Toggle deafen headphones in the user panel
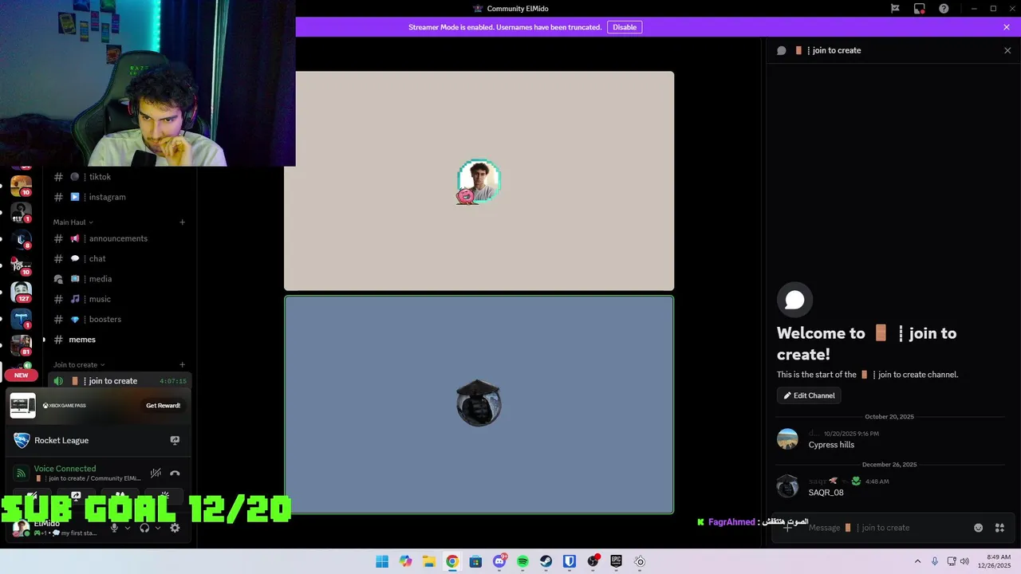The height and width of the screenshot is (574, 1021). click(144, 528)
